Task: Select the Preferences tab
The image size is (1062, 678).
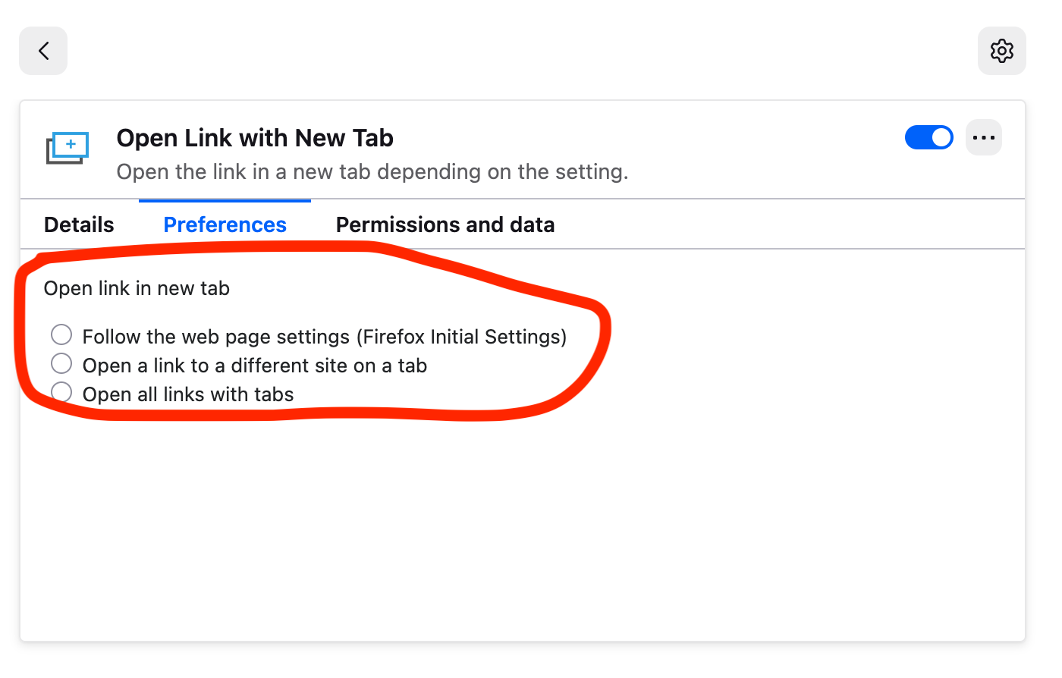Action: coord(225,225)
